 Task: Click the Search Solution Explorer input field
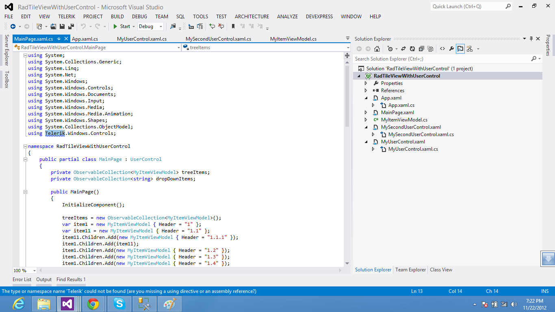(x=442, y=59)
